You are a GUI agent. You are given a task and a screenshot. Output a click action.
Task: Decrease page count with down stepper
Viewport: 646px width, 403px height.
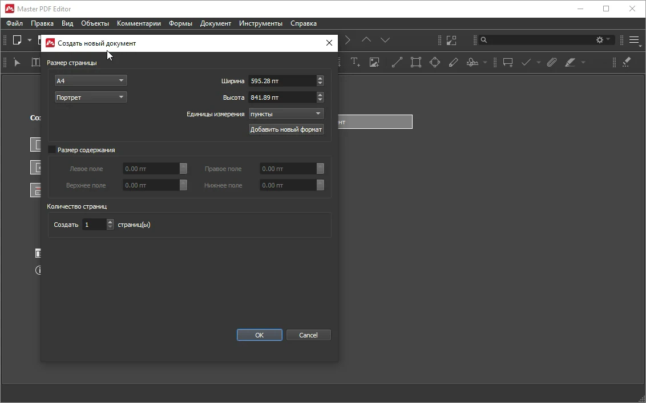[110, 227]
